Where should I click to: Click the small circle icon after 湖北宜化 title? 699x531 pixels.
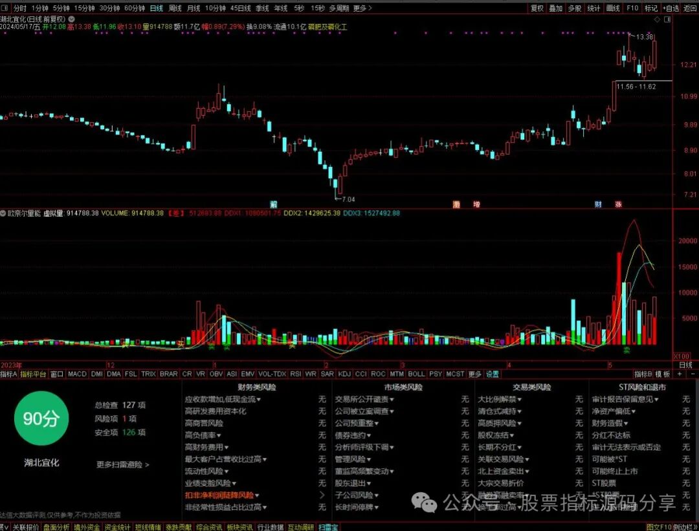coord(71,19)
